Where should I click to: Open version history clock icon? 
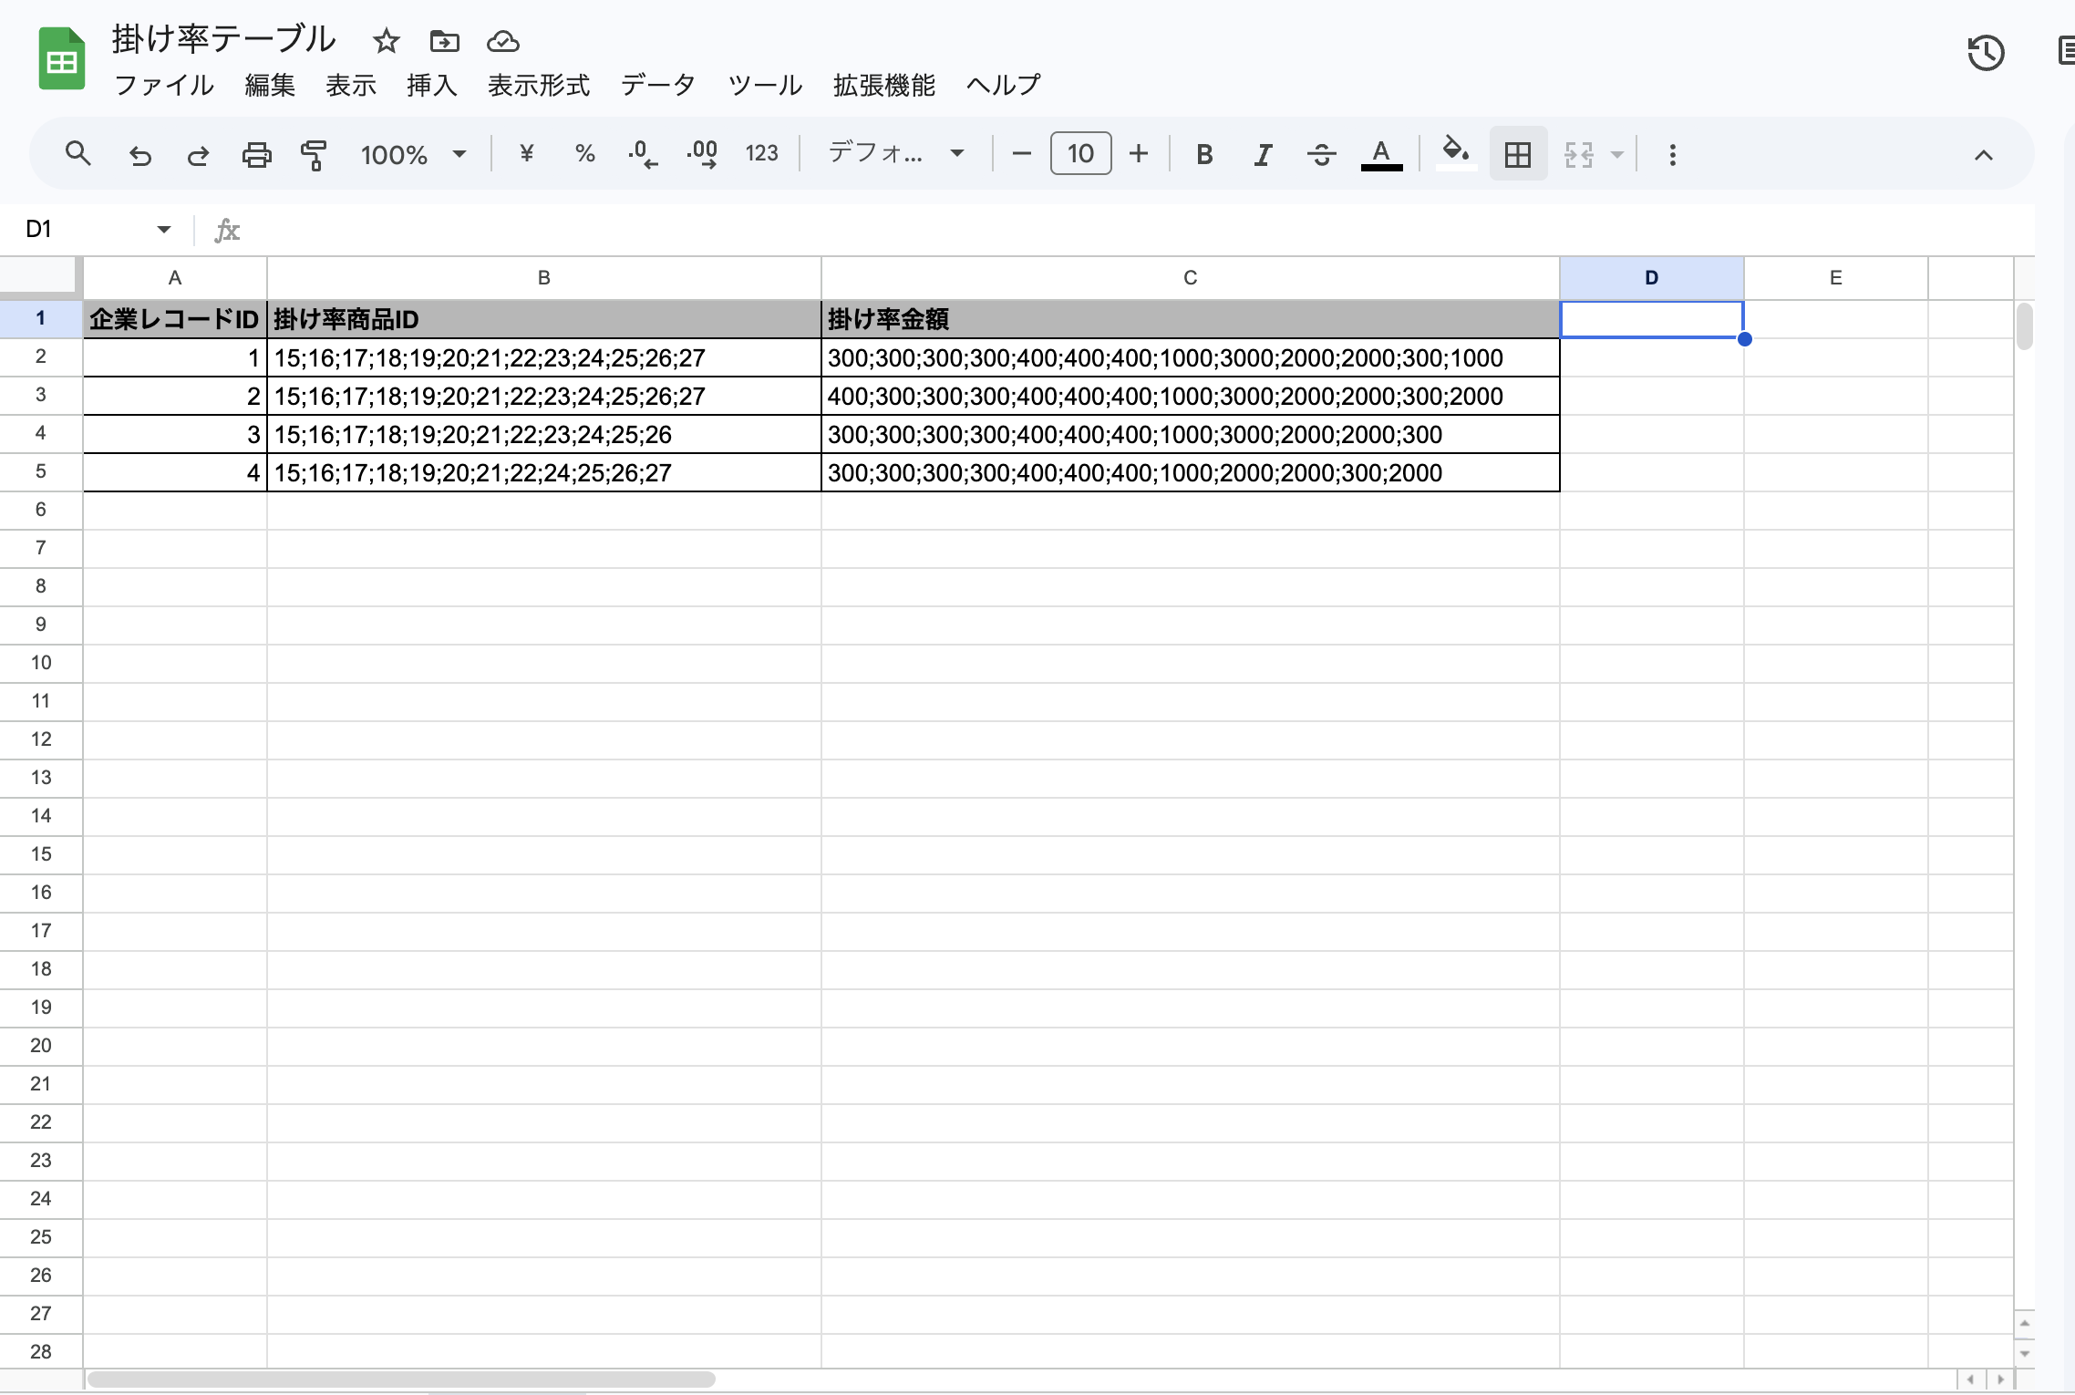1985,54
